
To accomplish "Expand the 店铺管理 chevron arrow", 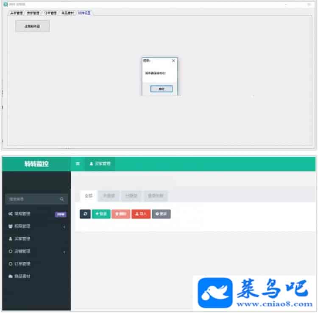I will click(64, 252).
